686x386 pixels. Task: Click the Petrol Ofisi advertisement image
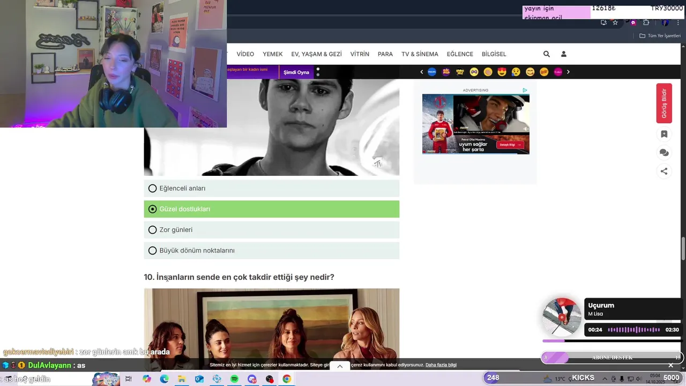[x=476, y=124]
